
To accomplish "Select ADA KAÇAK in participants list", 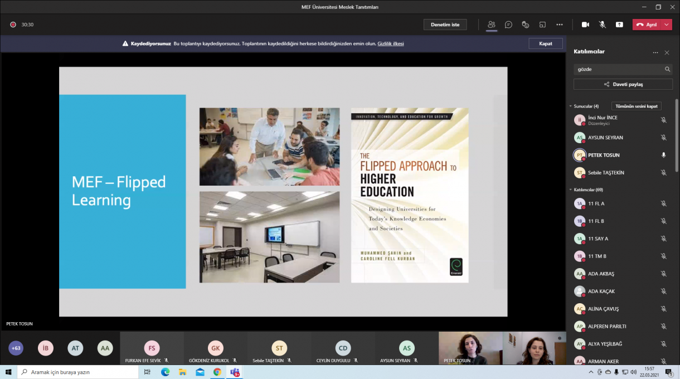I will coord(620,291).
